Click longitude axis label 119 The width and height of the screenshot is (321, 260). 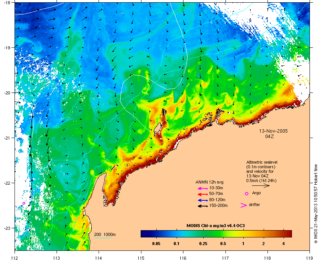tap(309, 258)
